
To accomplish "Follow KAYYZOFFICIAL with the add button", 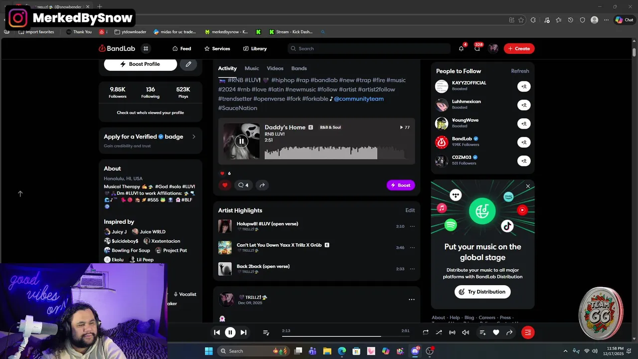I will pos(524,86).
